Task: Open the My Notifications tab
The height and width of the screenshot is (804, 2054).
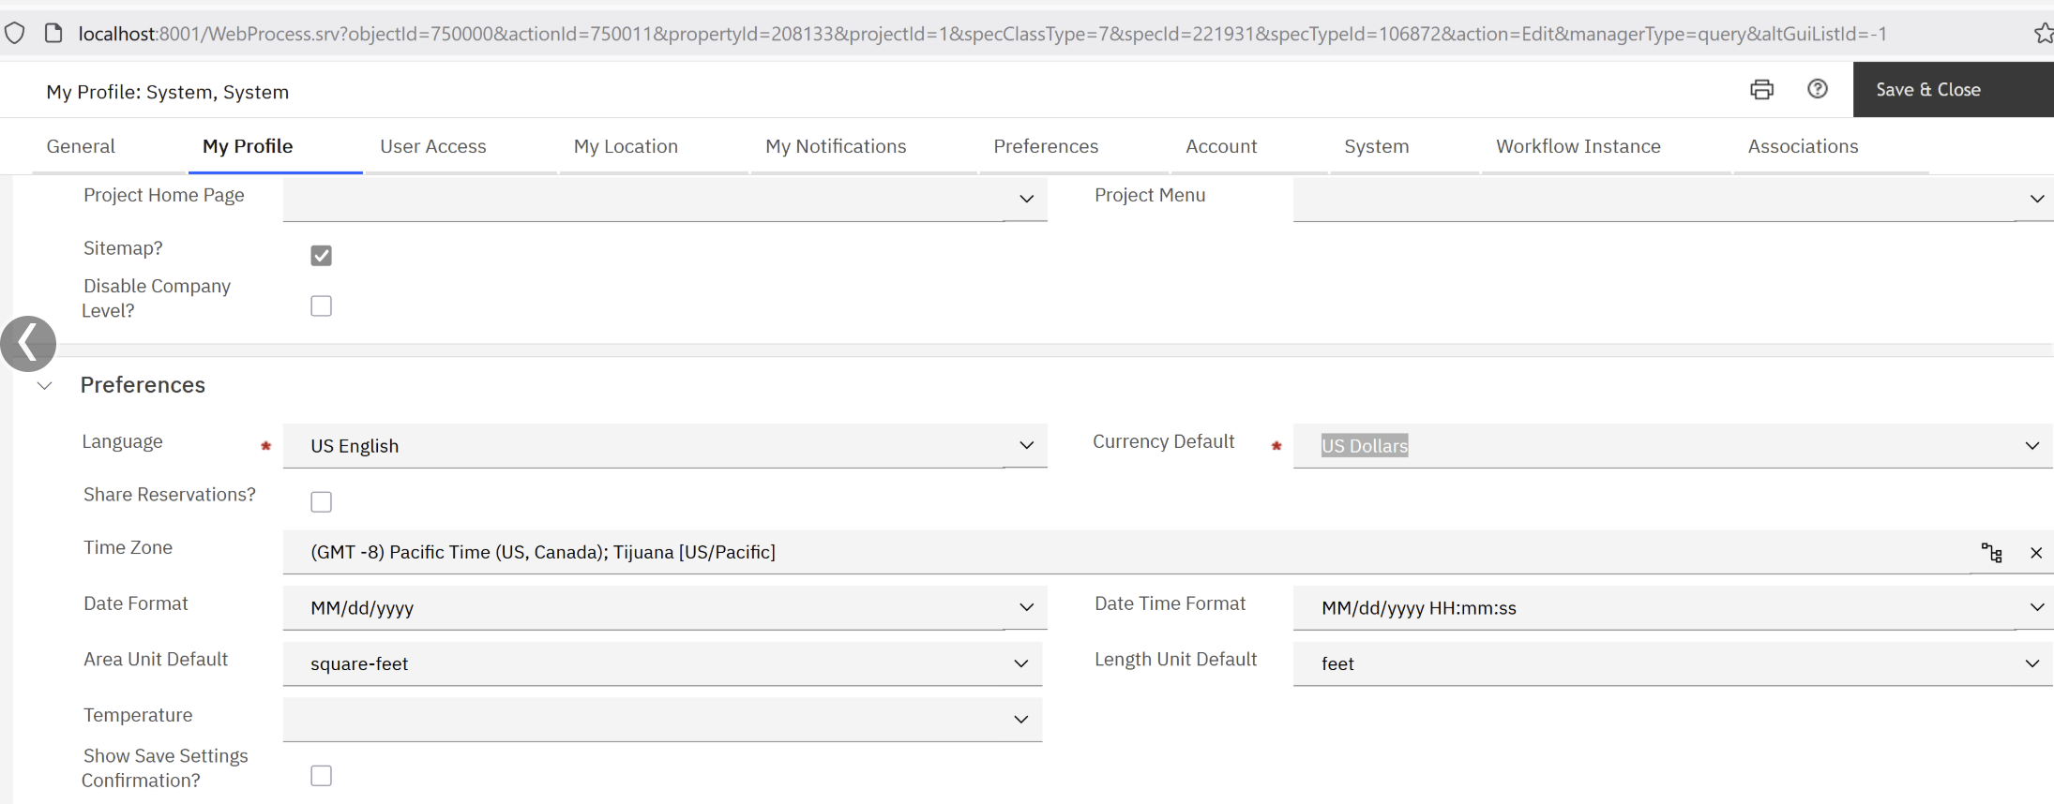Action: (x=835, y=146)
